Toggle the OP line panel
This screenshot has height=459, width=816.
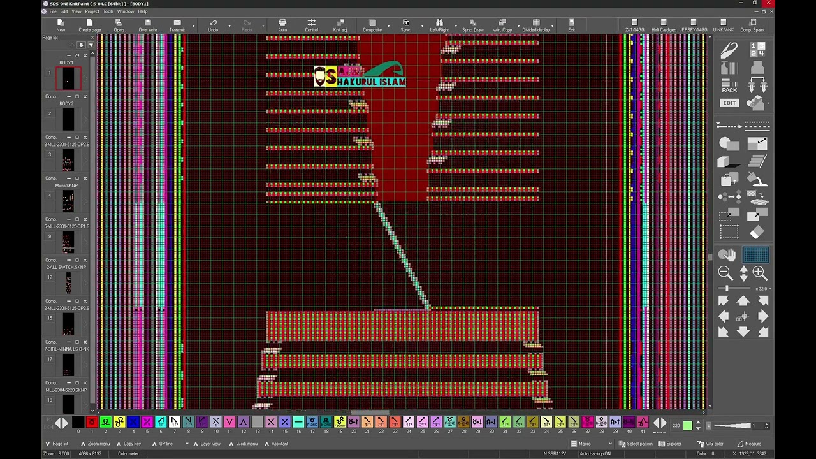click(x=163, y=444)
